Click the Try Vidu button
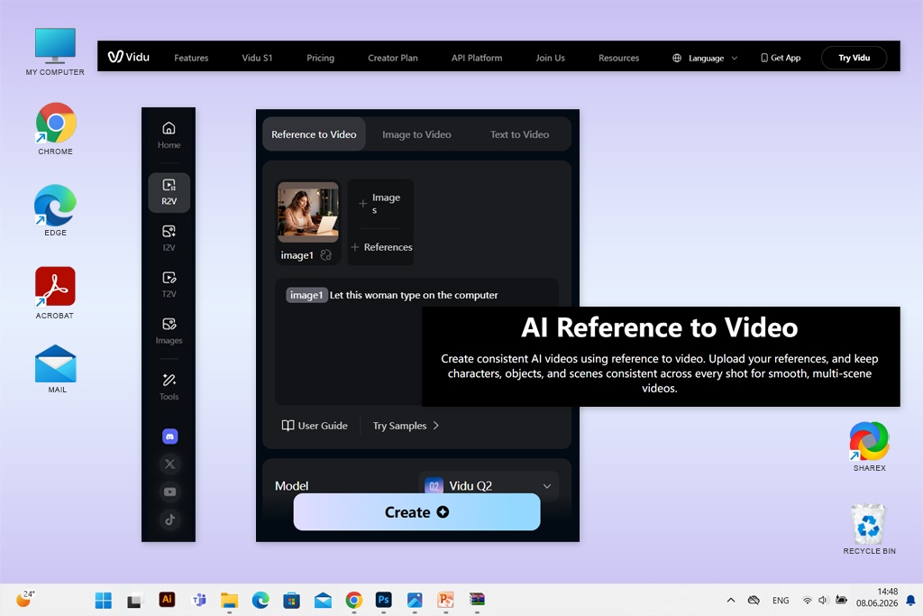This screenshot has width=923, height=616. (x=854, y=58)
